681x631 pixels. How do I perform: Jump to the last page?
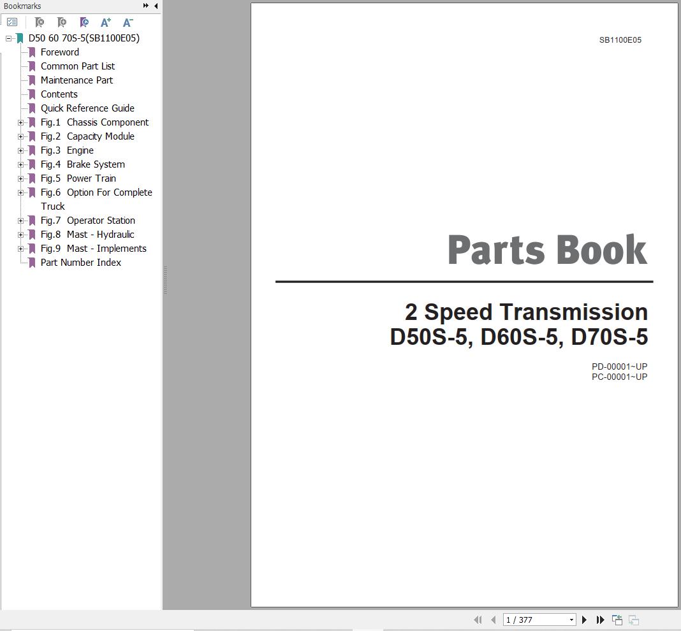[x=600, y=620]
